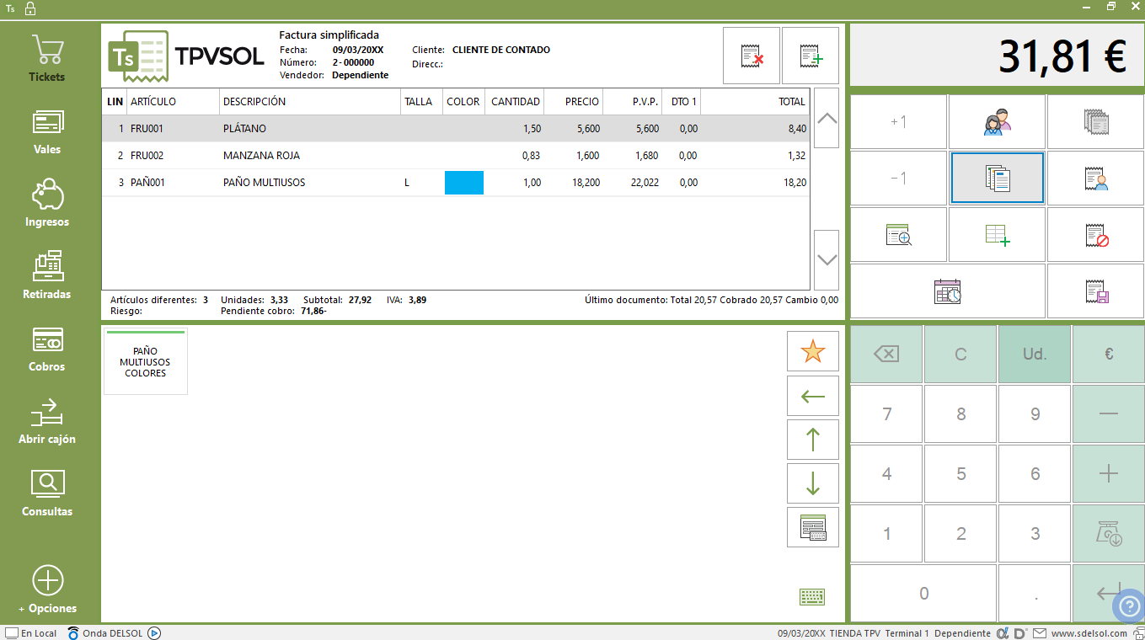Open stacked pending tickets icon
The height and width of the screenshot is (640, 1145).
click(1095, 122)
